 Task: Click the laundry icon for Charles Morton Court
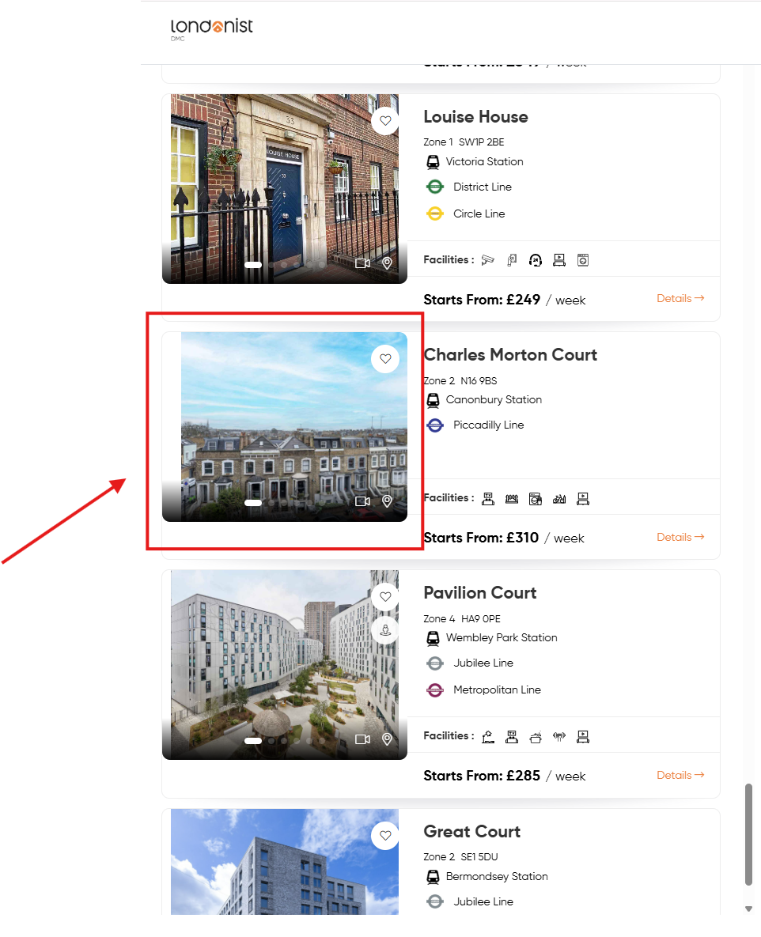536,498
